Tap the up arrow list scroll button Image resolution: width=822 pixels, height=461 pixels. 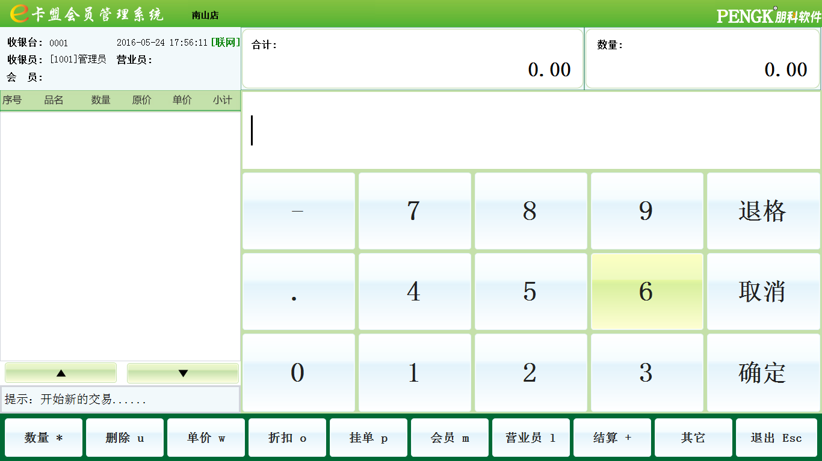click(x=61, y=373)
